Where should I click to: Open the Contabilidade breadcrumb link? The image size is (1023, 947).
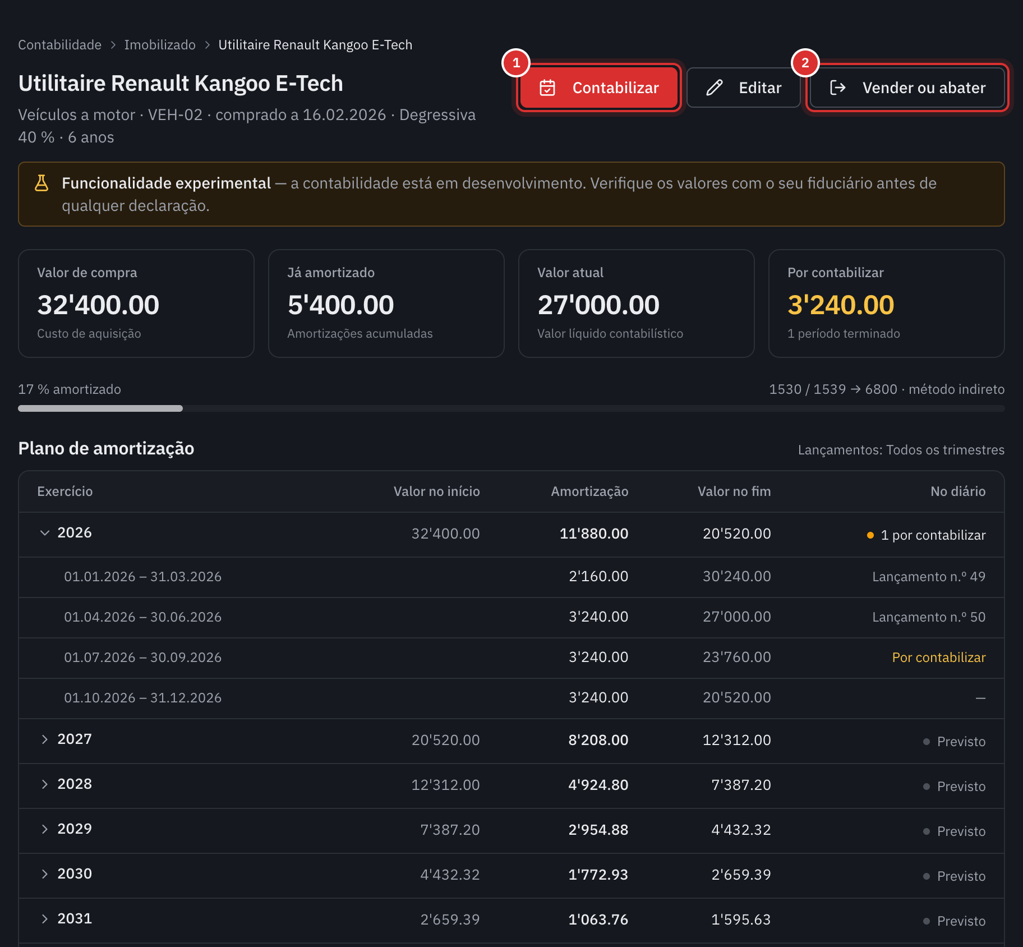59,45
